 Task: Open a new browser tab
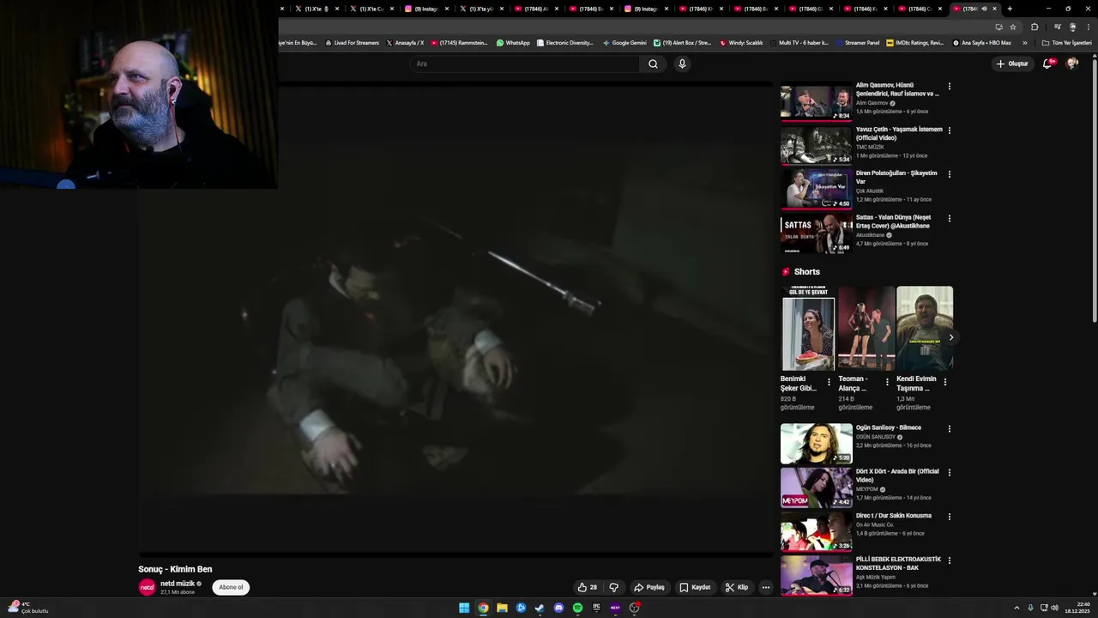pos(1010,9)
